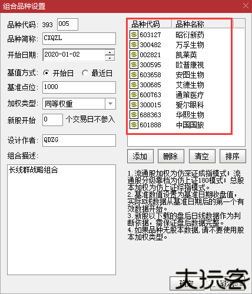This screenshot has height=294, width=252.
Task: Click the code 300595 in list
Action: coord(150,65)
